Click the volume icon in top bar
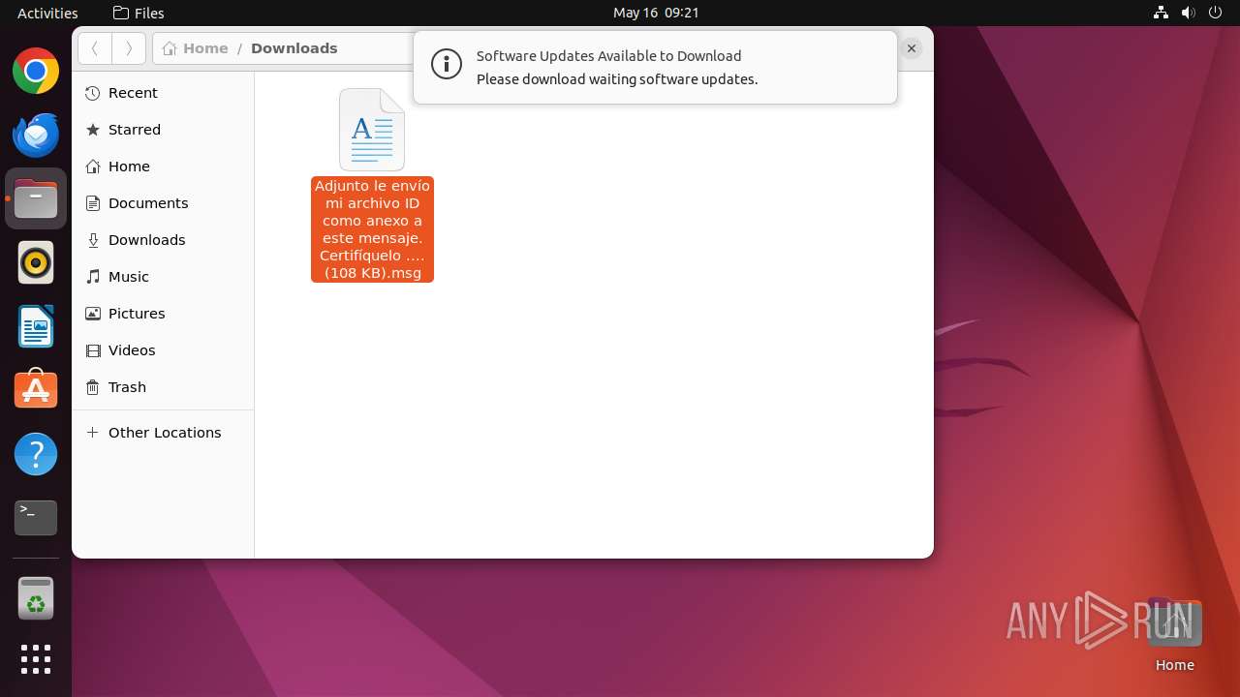Screen dimensions: 1240x697 (1189, 13)
